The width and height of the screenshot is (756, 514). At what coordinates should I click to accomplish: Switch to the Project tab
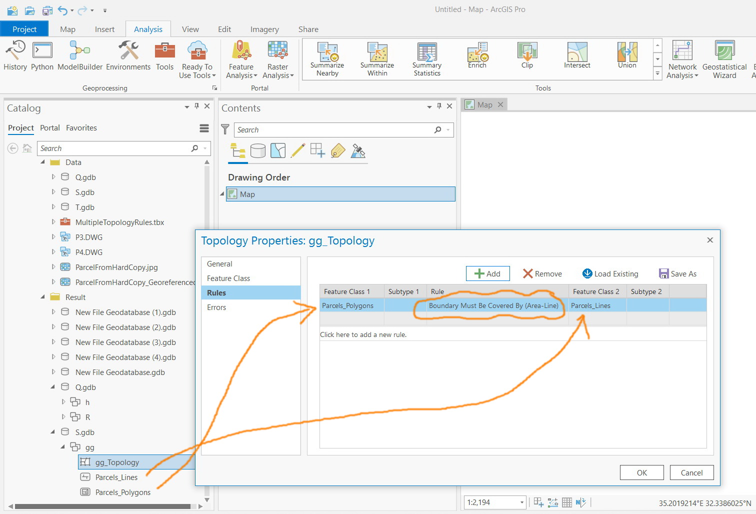click(24, 29)
